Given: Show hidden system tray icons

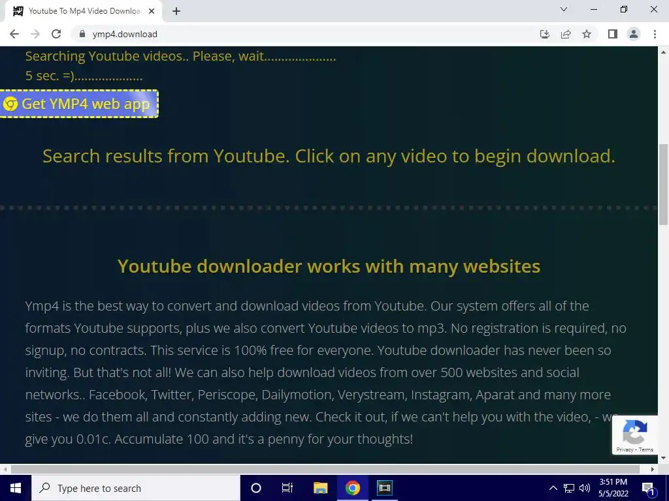Looking at the screenshot, I should [x=553, y=488].
